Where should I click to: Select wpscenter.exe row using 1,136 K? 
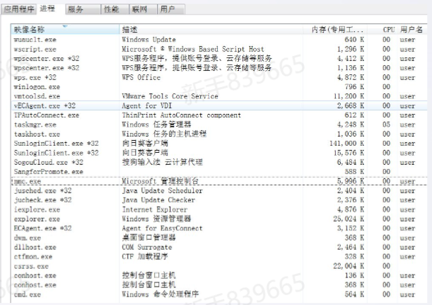[219, 68]
